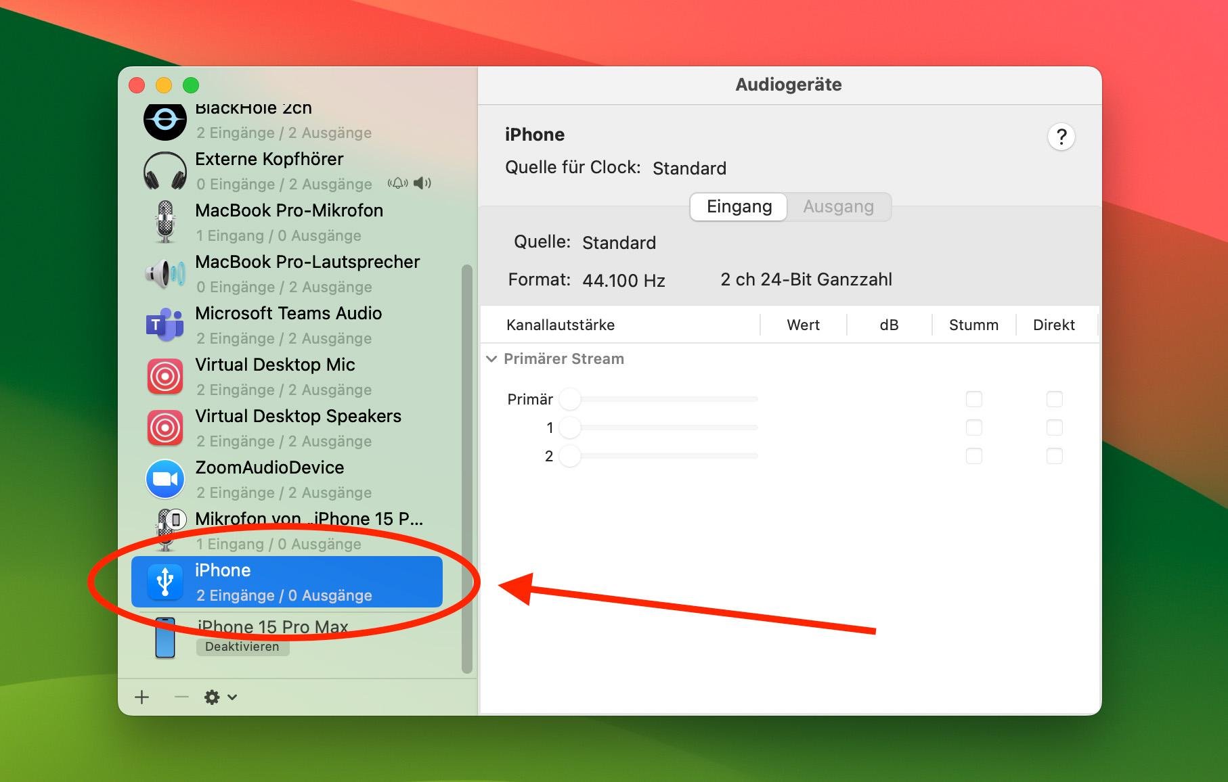
Task: Click the device list scrollbar
Action: tap(466, 469)
